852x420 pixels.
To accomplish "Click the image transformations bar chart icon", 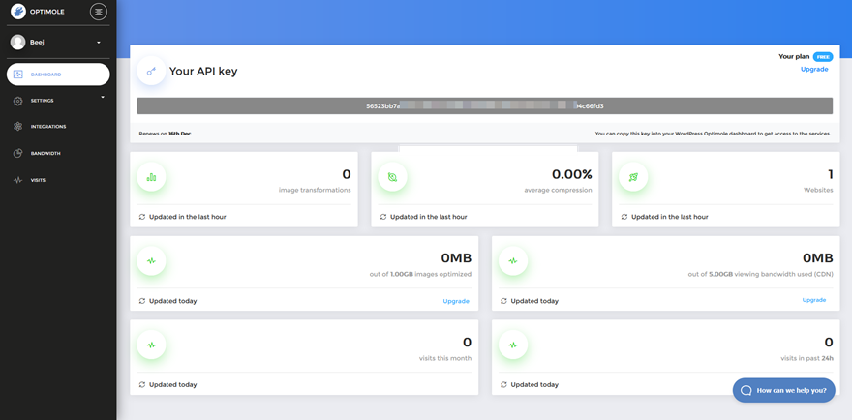I will (151, 176).
